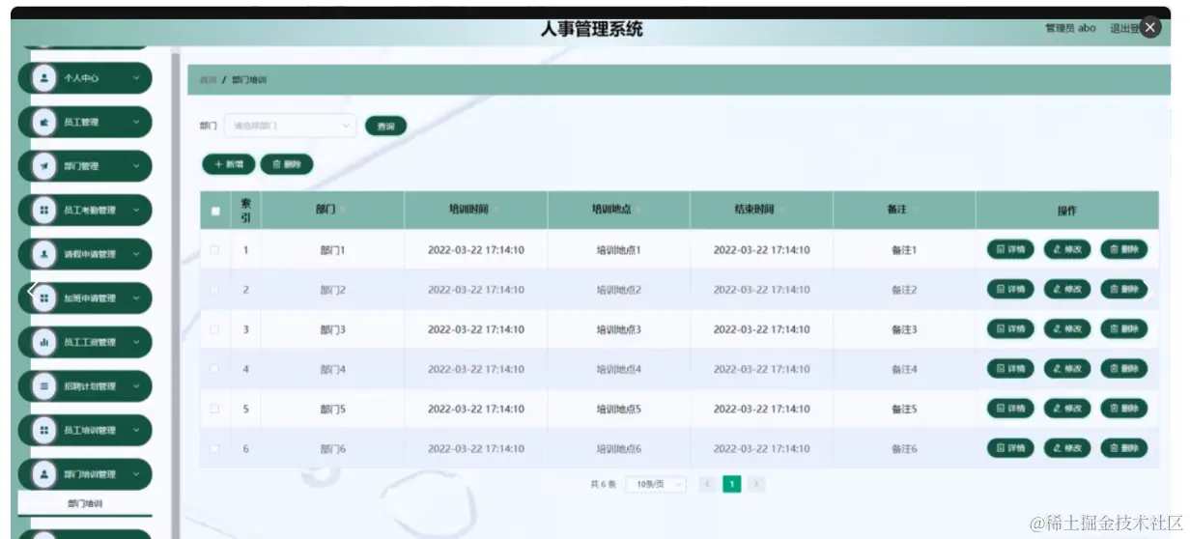
Task: Click the 员工考勤管理 sidebar icon
Action: (x=42, y=210)
